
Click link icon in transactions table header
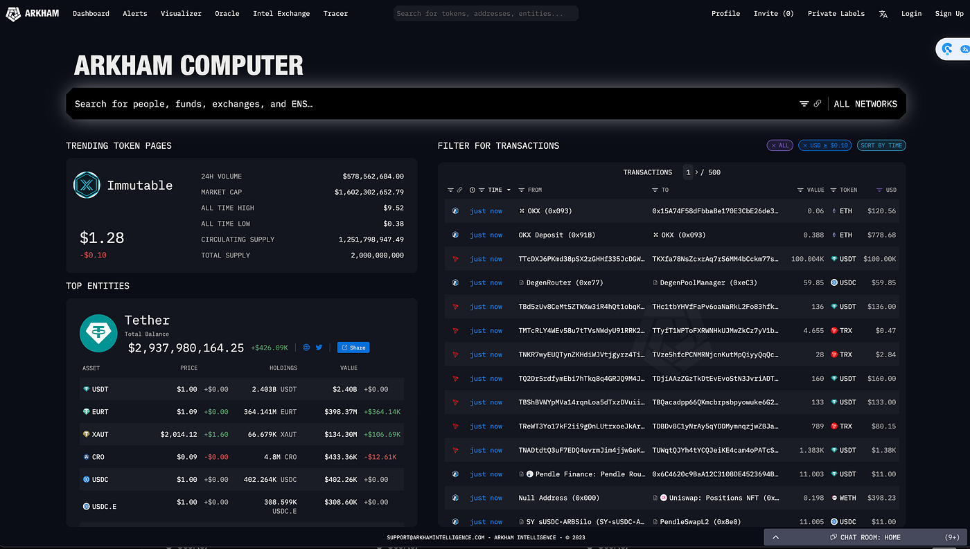(x=459, y=190)
